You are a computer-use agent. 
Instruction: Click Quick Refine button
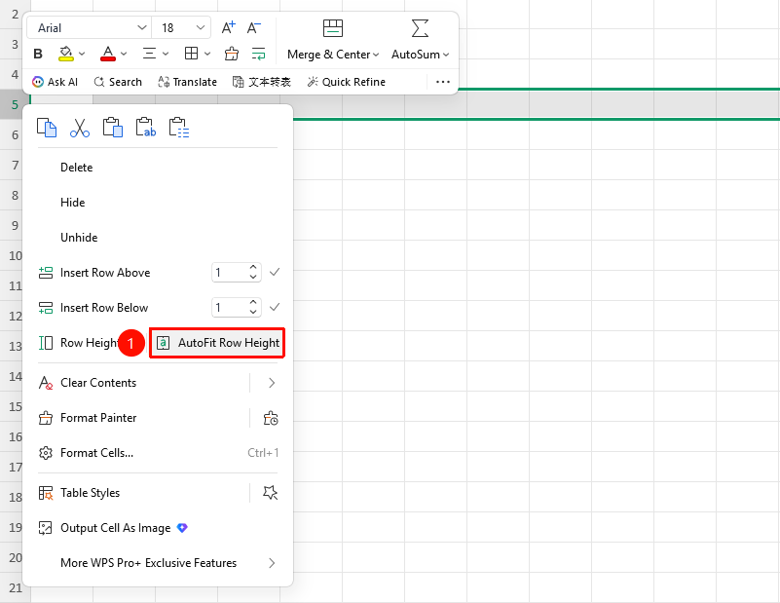tap(347, 82)
